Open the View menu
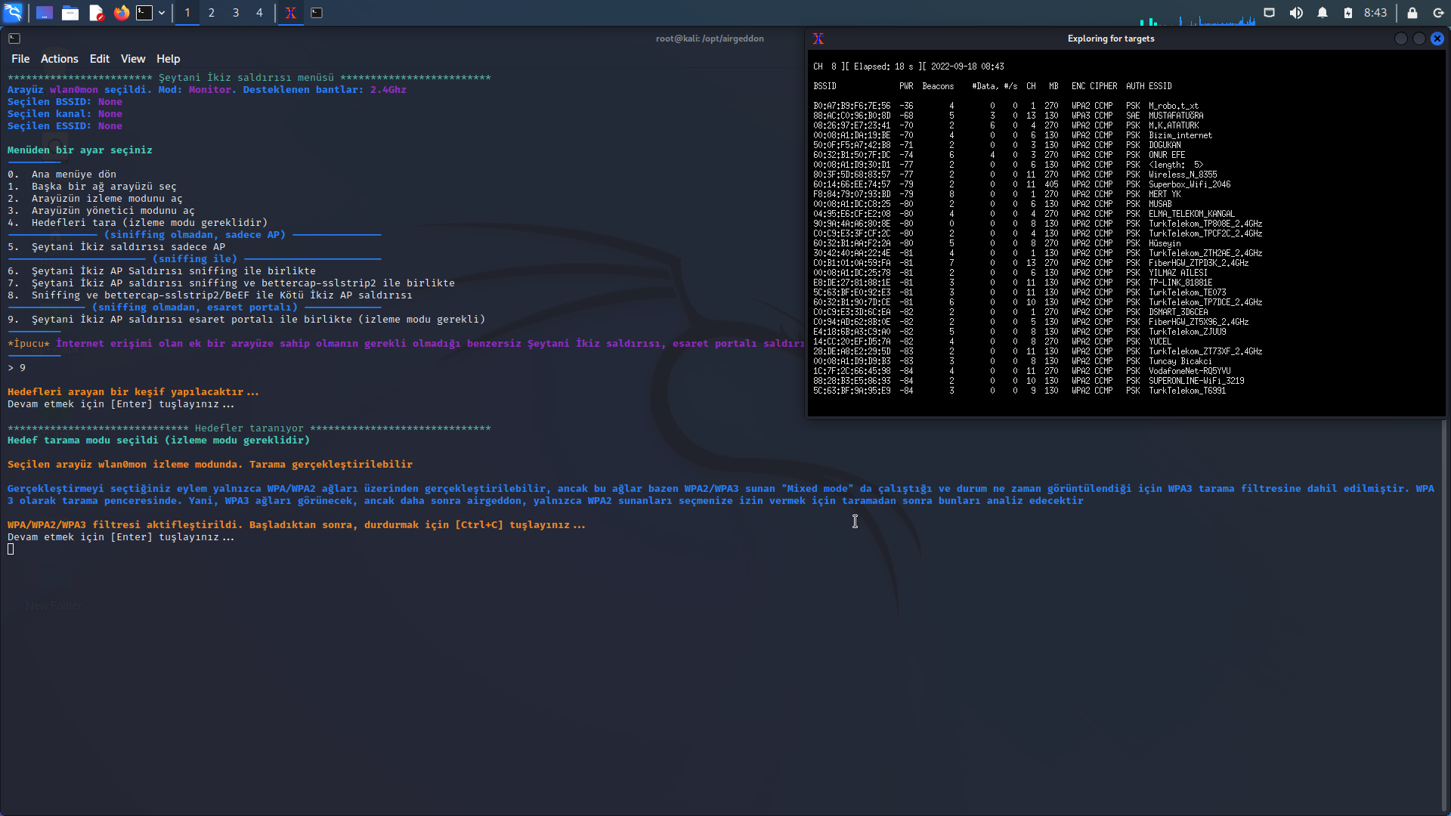 pos(133,59)
